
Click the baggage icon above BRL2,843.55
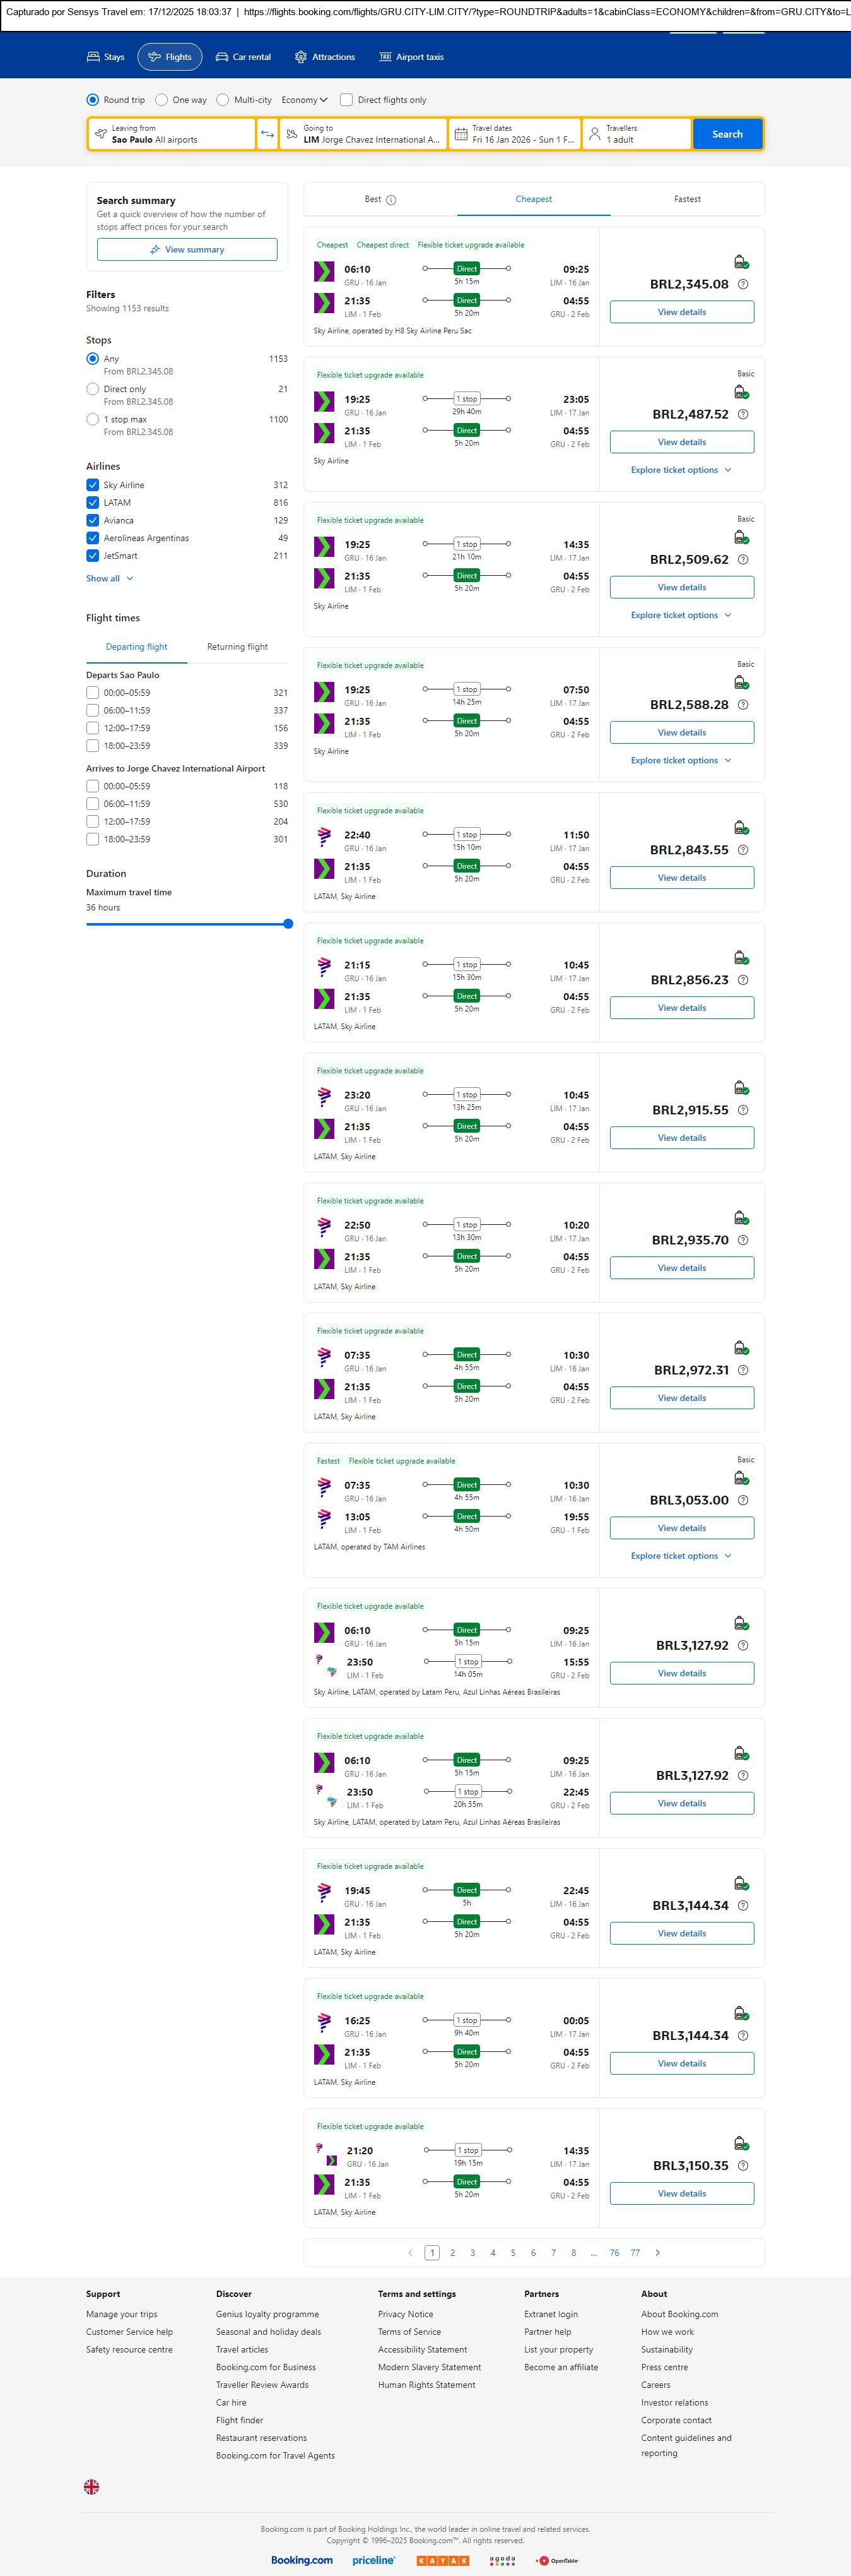coord(741,828)
